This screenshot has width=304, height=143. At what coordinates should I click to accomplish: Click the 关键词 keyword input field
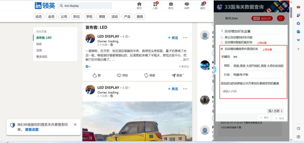(257, 57)
